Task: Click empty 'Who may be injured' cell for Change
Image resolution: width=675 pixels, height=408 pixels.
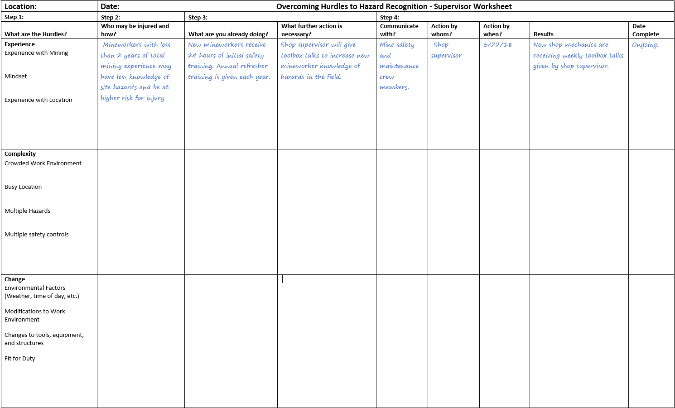Action: (x=140, y=341)
